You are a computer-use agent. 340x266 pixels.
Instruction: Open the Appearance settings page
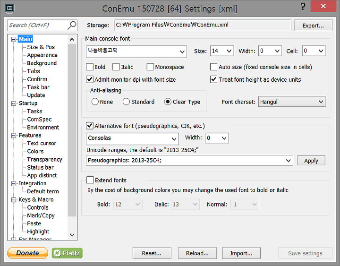click(x=42, y=55)
